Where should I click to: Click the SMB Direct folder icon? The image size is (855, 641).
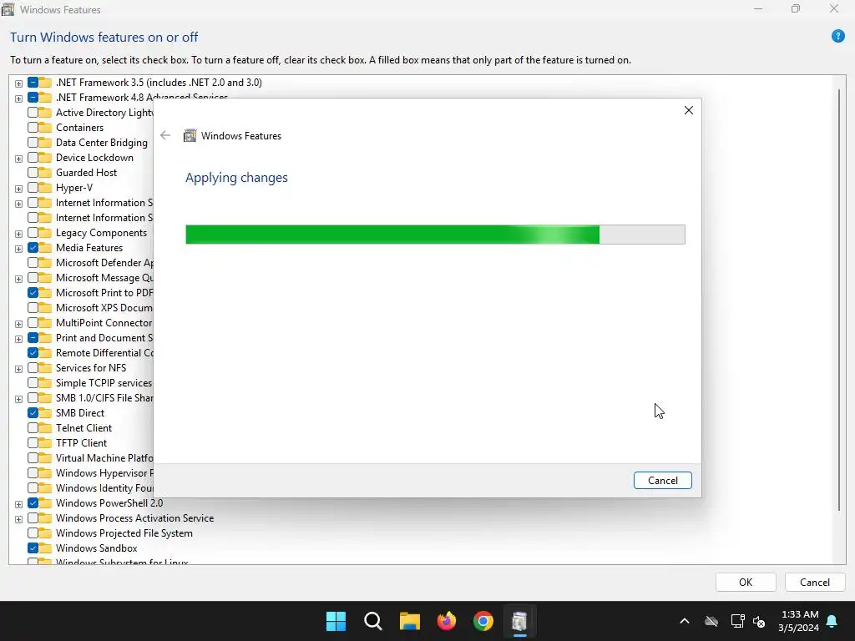point(45,413)
